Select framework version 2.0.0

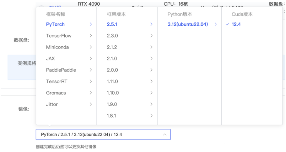pyautogui.click(x=112, y=70)
